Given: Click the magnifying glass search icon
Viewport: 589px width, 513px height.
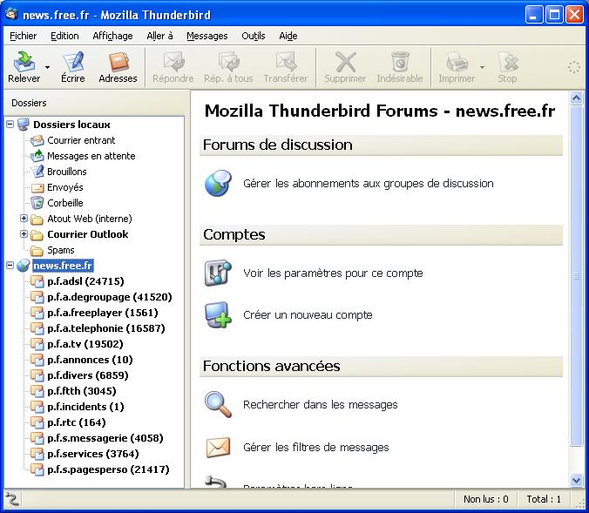Looking at the screenshot, I should tap(218, 404).
